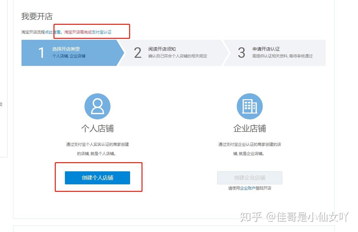
Task: Click the 创建个人店铺 button
Action: tap(97, 178)
